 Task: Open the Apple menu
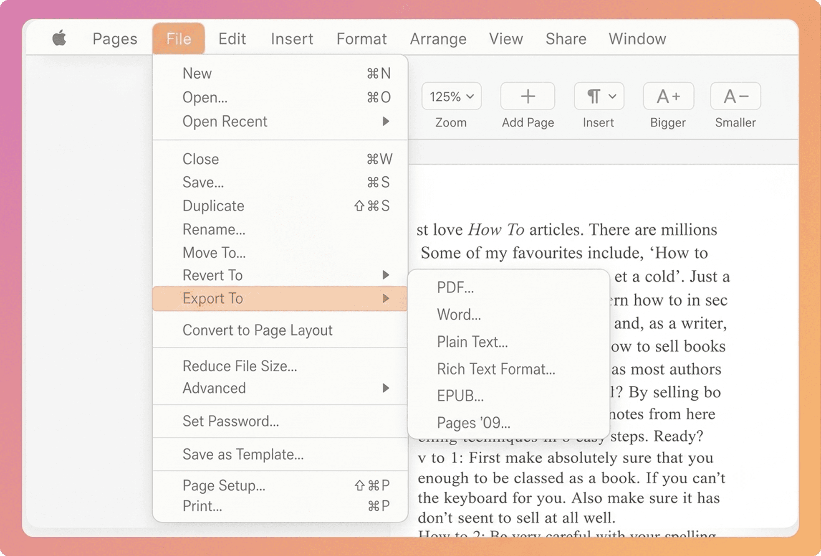[59, 38]
